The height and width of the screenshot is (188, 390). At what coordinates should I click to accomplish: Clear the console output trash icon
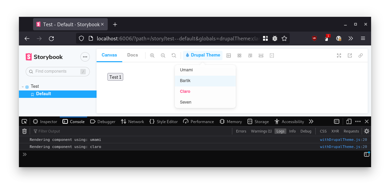click(x=24, y=131)
